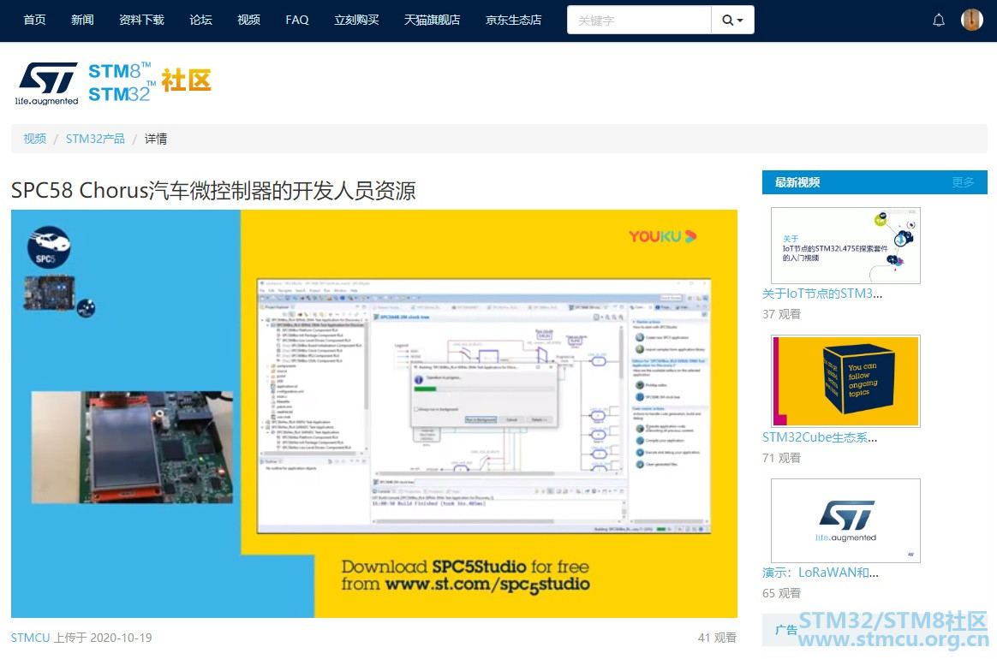Open the search magnifier dropdown button
Viewport: 997px width, 659px height.
[x=732, y=20]
